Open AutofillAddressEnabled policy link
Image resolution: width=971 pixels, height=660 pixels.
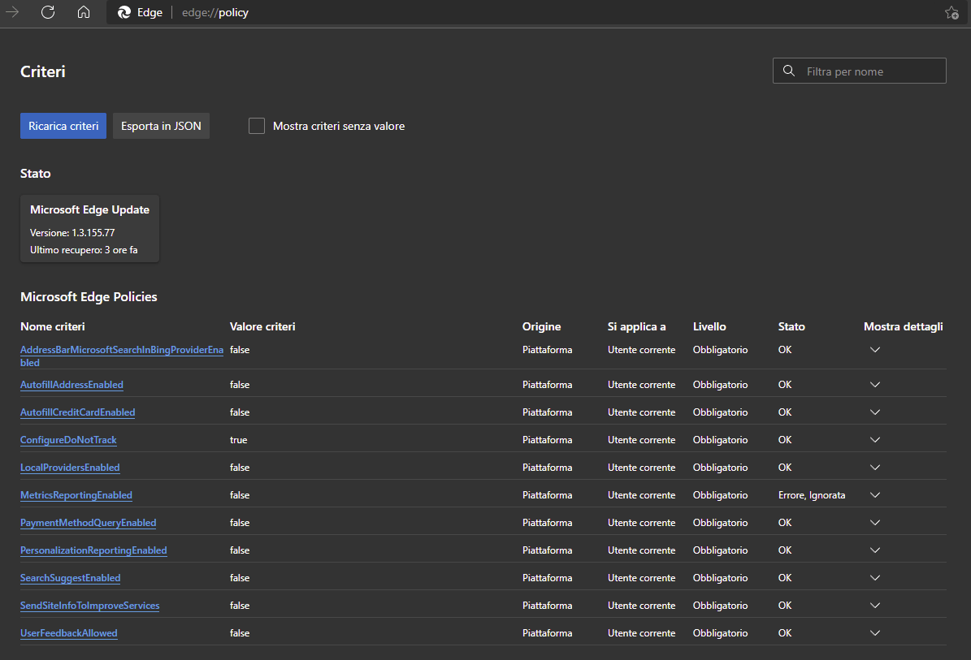click(72, 385)
